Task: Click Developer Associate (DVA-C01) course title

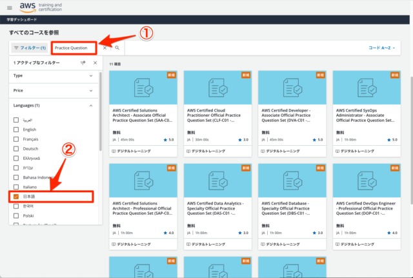Action: coord(286,115)
